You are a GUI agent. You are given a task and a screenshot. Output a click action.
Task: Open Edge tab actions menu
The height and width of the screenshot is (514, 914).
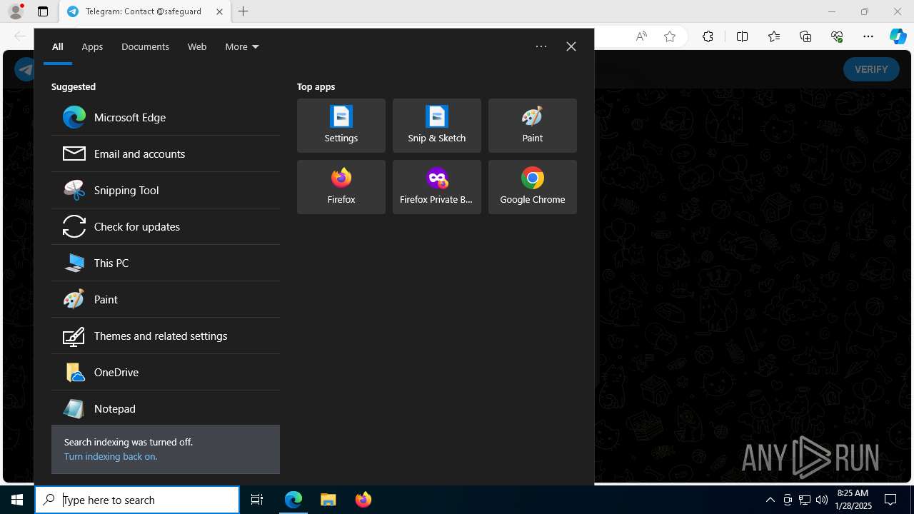pos(43,11)
